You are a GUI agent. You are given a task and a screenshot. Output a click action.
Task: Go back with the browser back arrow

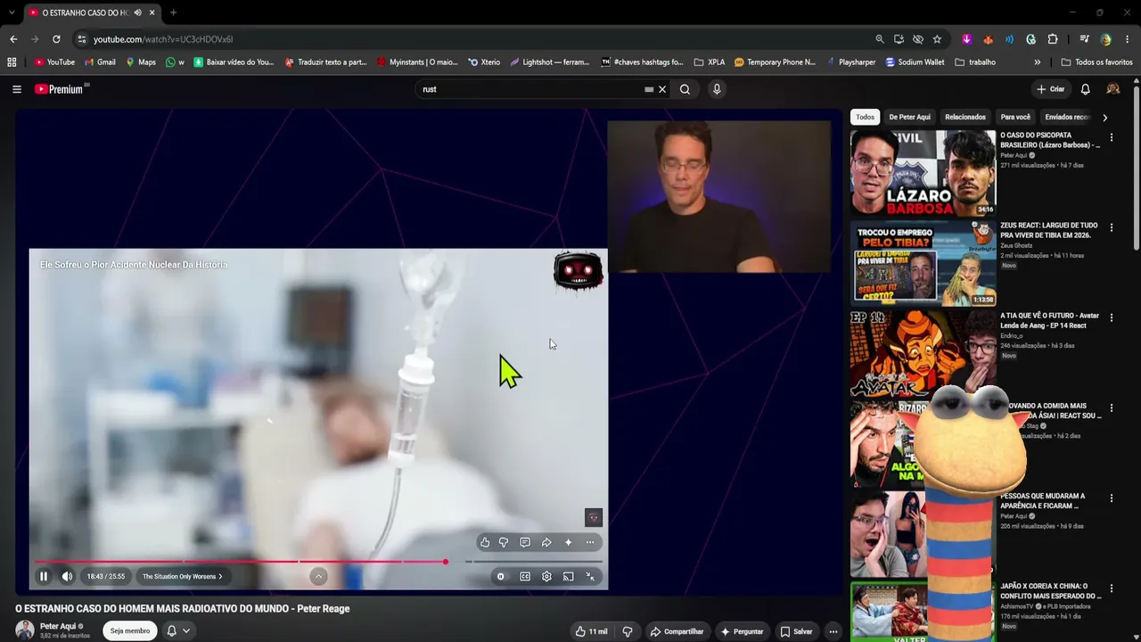(13, 39)
